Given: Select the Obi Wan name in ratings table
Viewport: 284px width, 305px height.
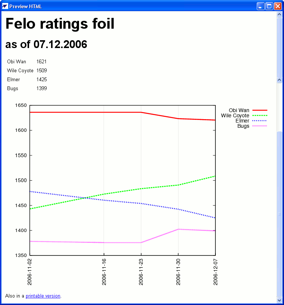Looking at the screenshot, I should [x=16, y=62].
